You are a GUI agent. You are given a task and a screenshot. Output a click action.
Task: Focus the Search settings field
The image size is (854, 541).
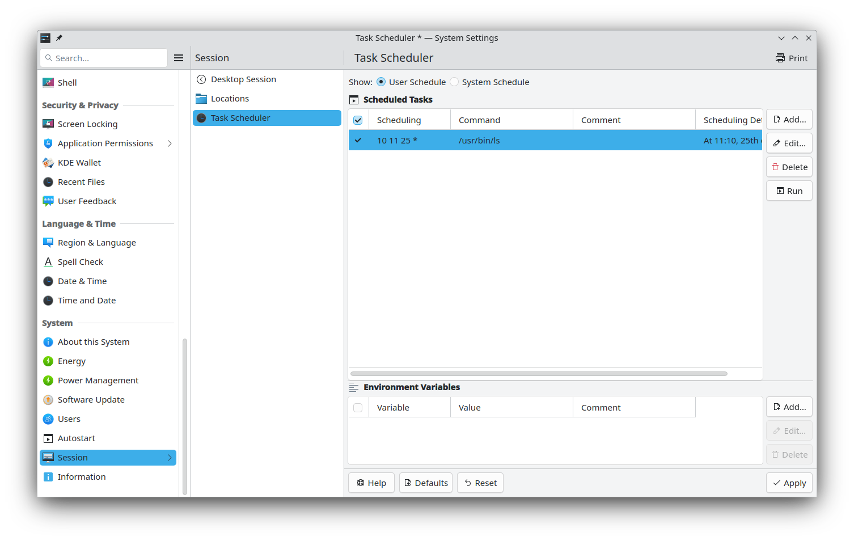point(104,58)
